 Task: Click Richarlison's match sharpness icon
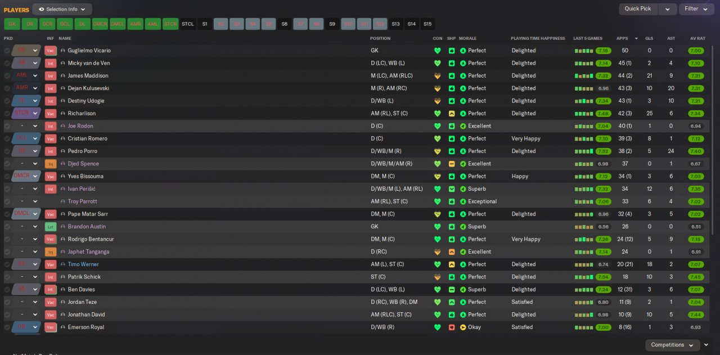tap(451, 114)
